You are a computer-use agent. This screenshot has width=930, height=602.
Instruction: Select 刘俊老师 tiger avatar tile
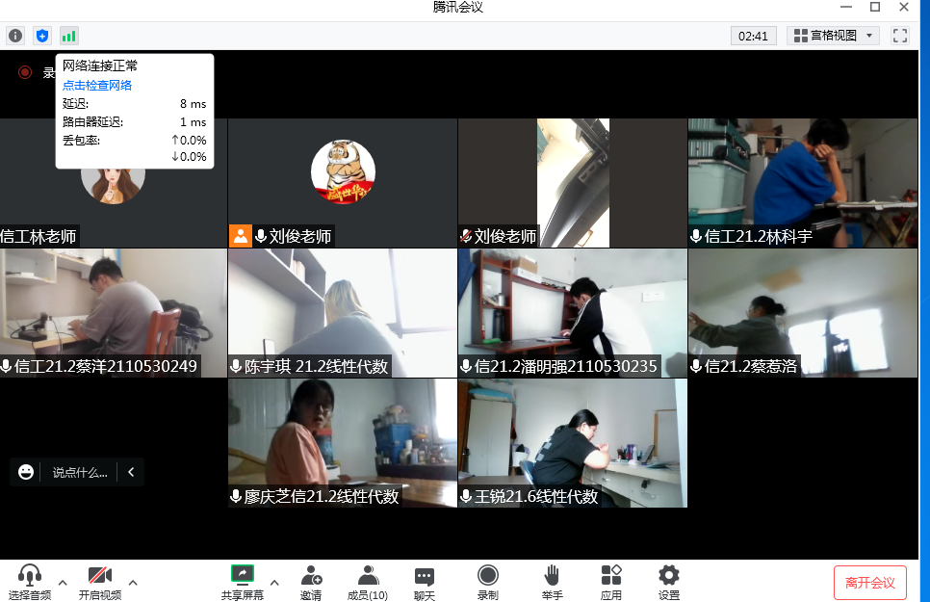tap(343, 183)
